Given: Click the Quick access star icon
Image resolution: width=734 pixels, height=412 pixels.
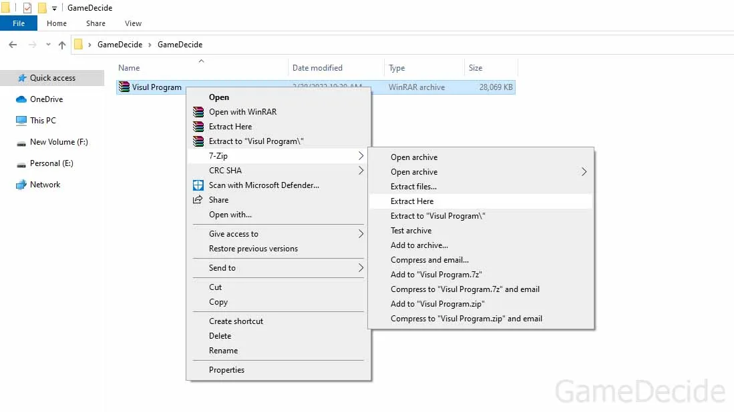Looking at the screenshot, I should click(21, 78).
